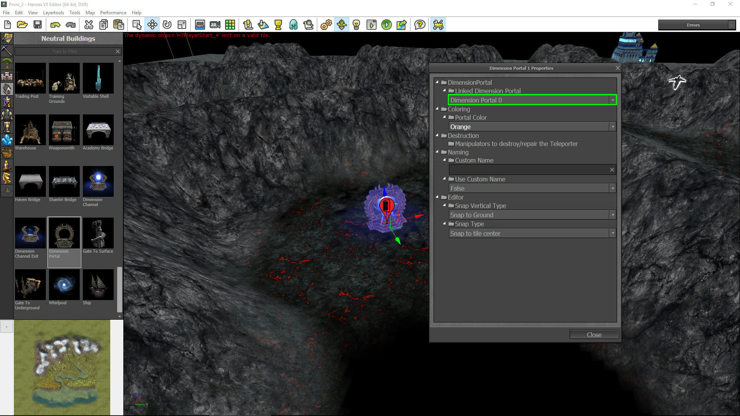Open the Errors dropdown arrow
Viewport: 740px width, 416px height.
[732, 25]
